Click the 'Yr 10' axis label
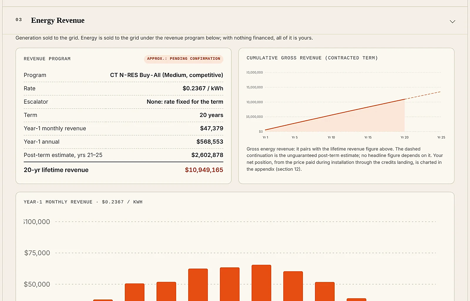The width and height of the screenshot is (470, 301). (331, 137)
